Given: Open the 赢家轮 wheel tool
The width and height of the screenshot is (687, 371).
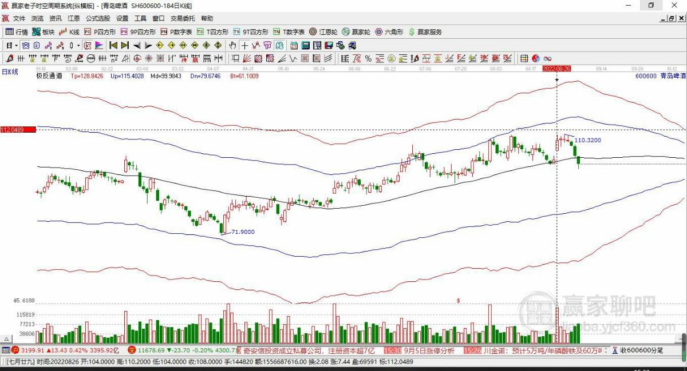Looking at the screenshot, I should pyautogui.click(x=356, y=32).
